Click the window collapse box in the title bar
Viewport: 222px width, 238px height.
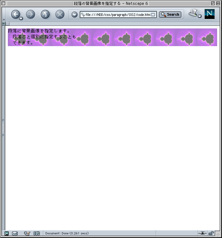218,3
